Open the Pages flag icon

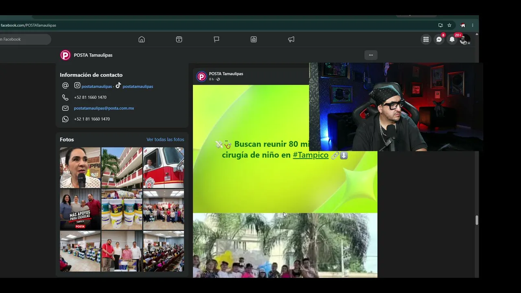(x=217, y=39)
